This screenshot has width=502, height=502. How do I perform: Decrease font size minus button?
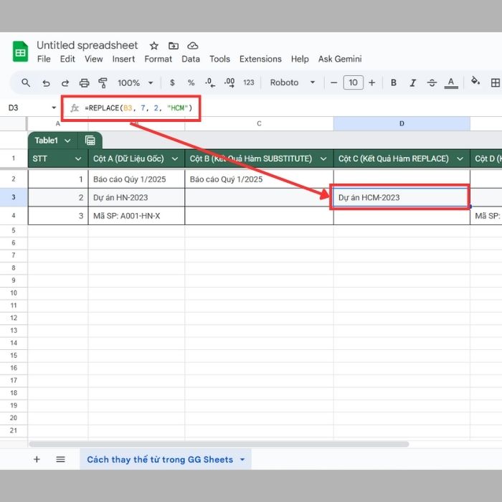(333, 83)
